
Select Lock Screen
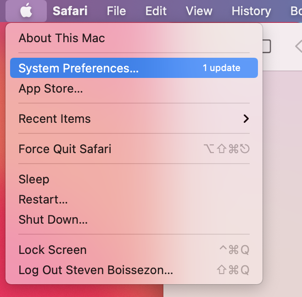(x=134, y=250)
